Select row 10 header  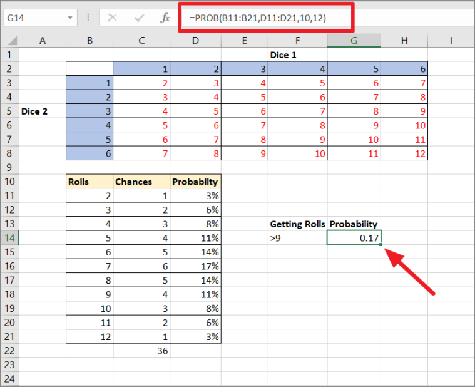coord(9,182)
